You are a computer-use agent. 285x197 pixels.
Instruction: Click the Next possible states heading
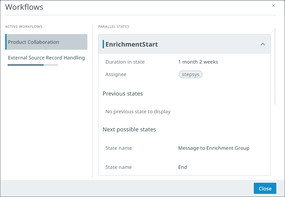point(129,129)
